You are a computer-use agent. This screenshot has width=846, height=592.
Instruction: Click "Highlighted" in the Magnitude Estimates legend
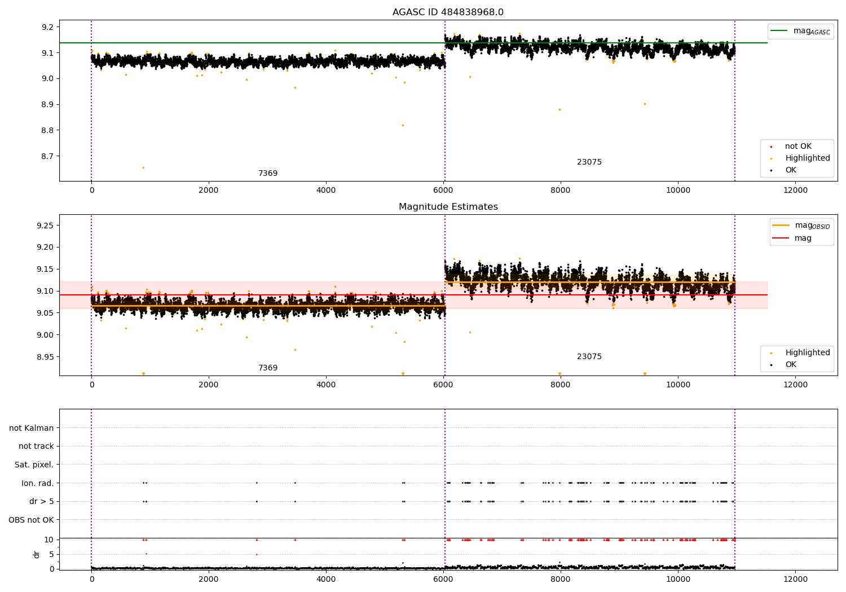point(808,353)
